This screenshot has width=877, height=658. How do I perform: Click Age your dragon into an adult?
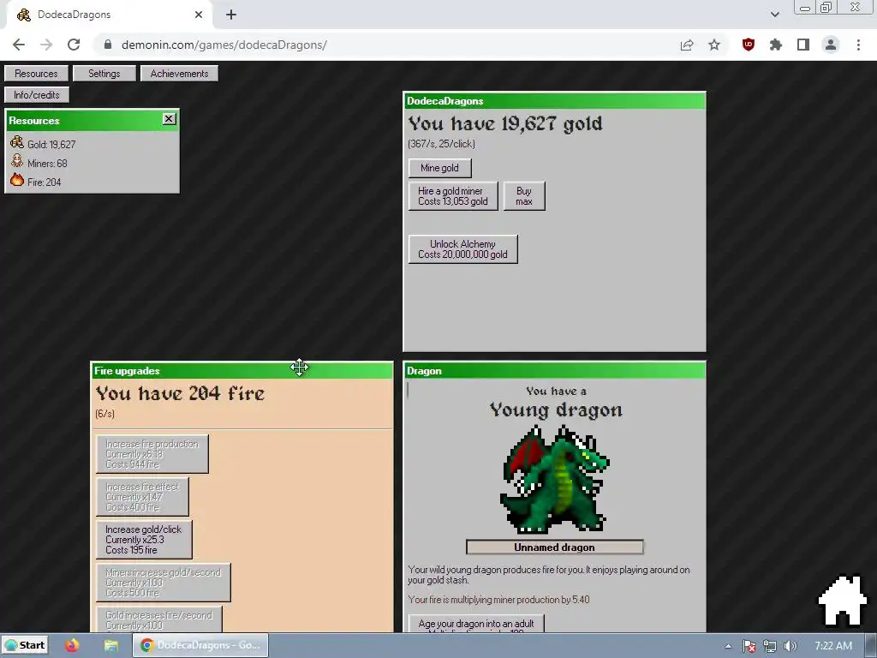coord(476,624)
